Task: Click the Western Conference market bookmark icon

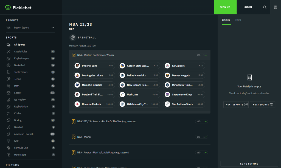Action: [74, 55]
